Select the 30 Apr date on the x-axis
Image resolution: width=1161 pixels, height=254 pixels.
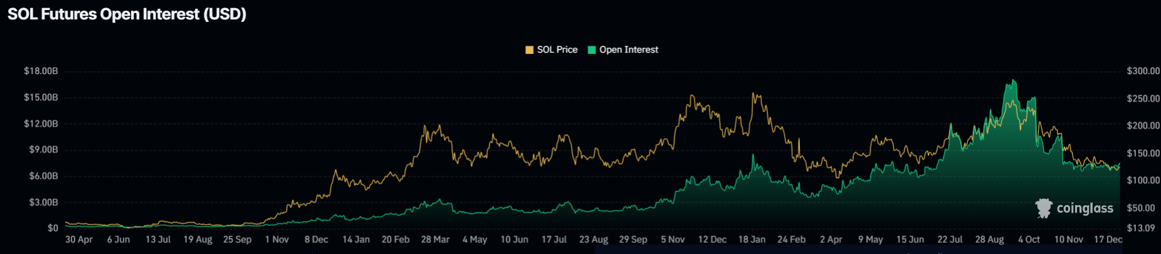(x=79, y=240)
